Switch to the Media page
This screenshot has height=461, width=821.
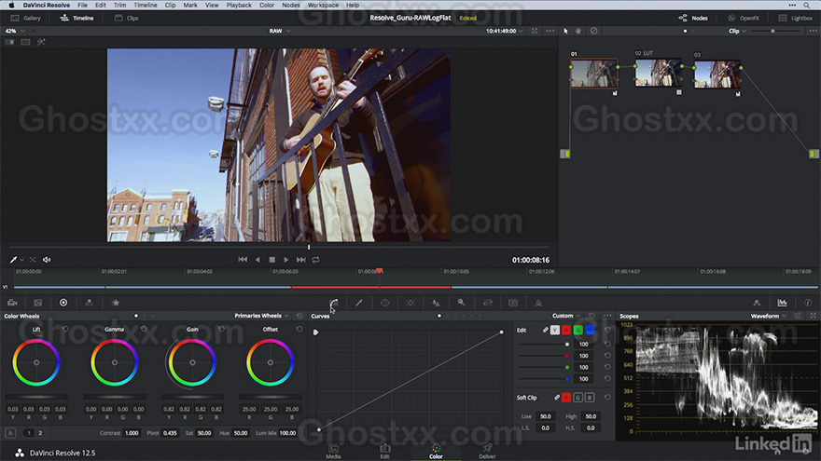334,452
